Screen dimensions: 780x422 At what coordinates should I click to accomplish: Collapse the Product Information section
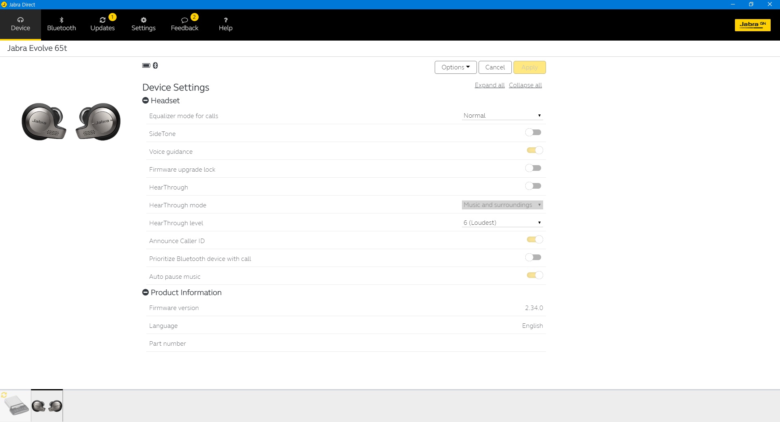145,292
